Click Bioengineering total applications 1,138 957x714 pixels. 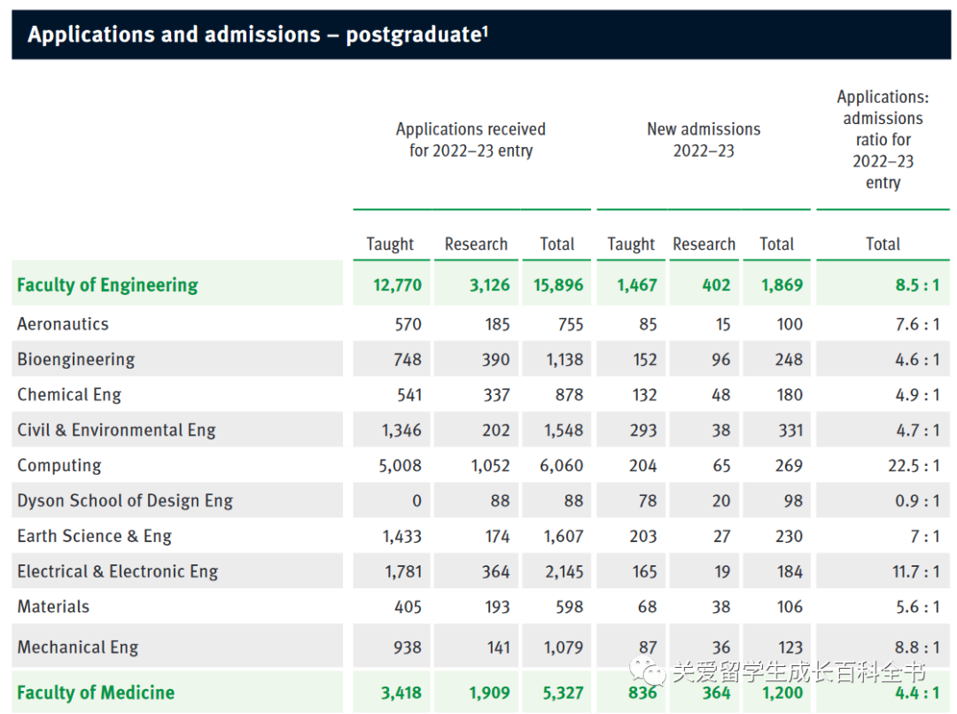pyautogui.click(x=564, y=360)
